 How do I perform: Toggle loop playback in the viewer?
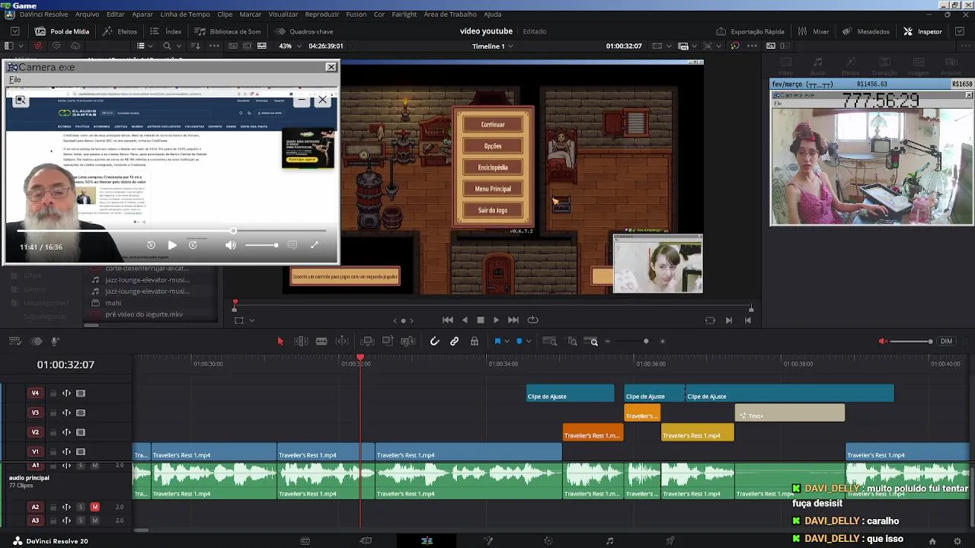533,320
